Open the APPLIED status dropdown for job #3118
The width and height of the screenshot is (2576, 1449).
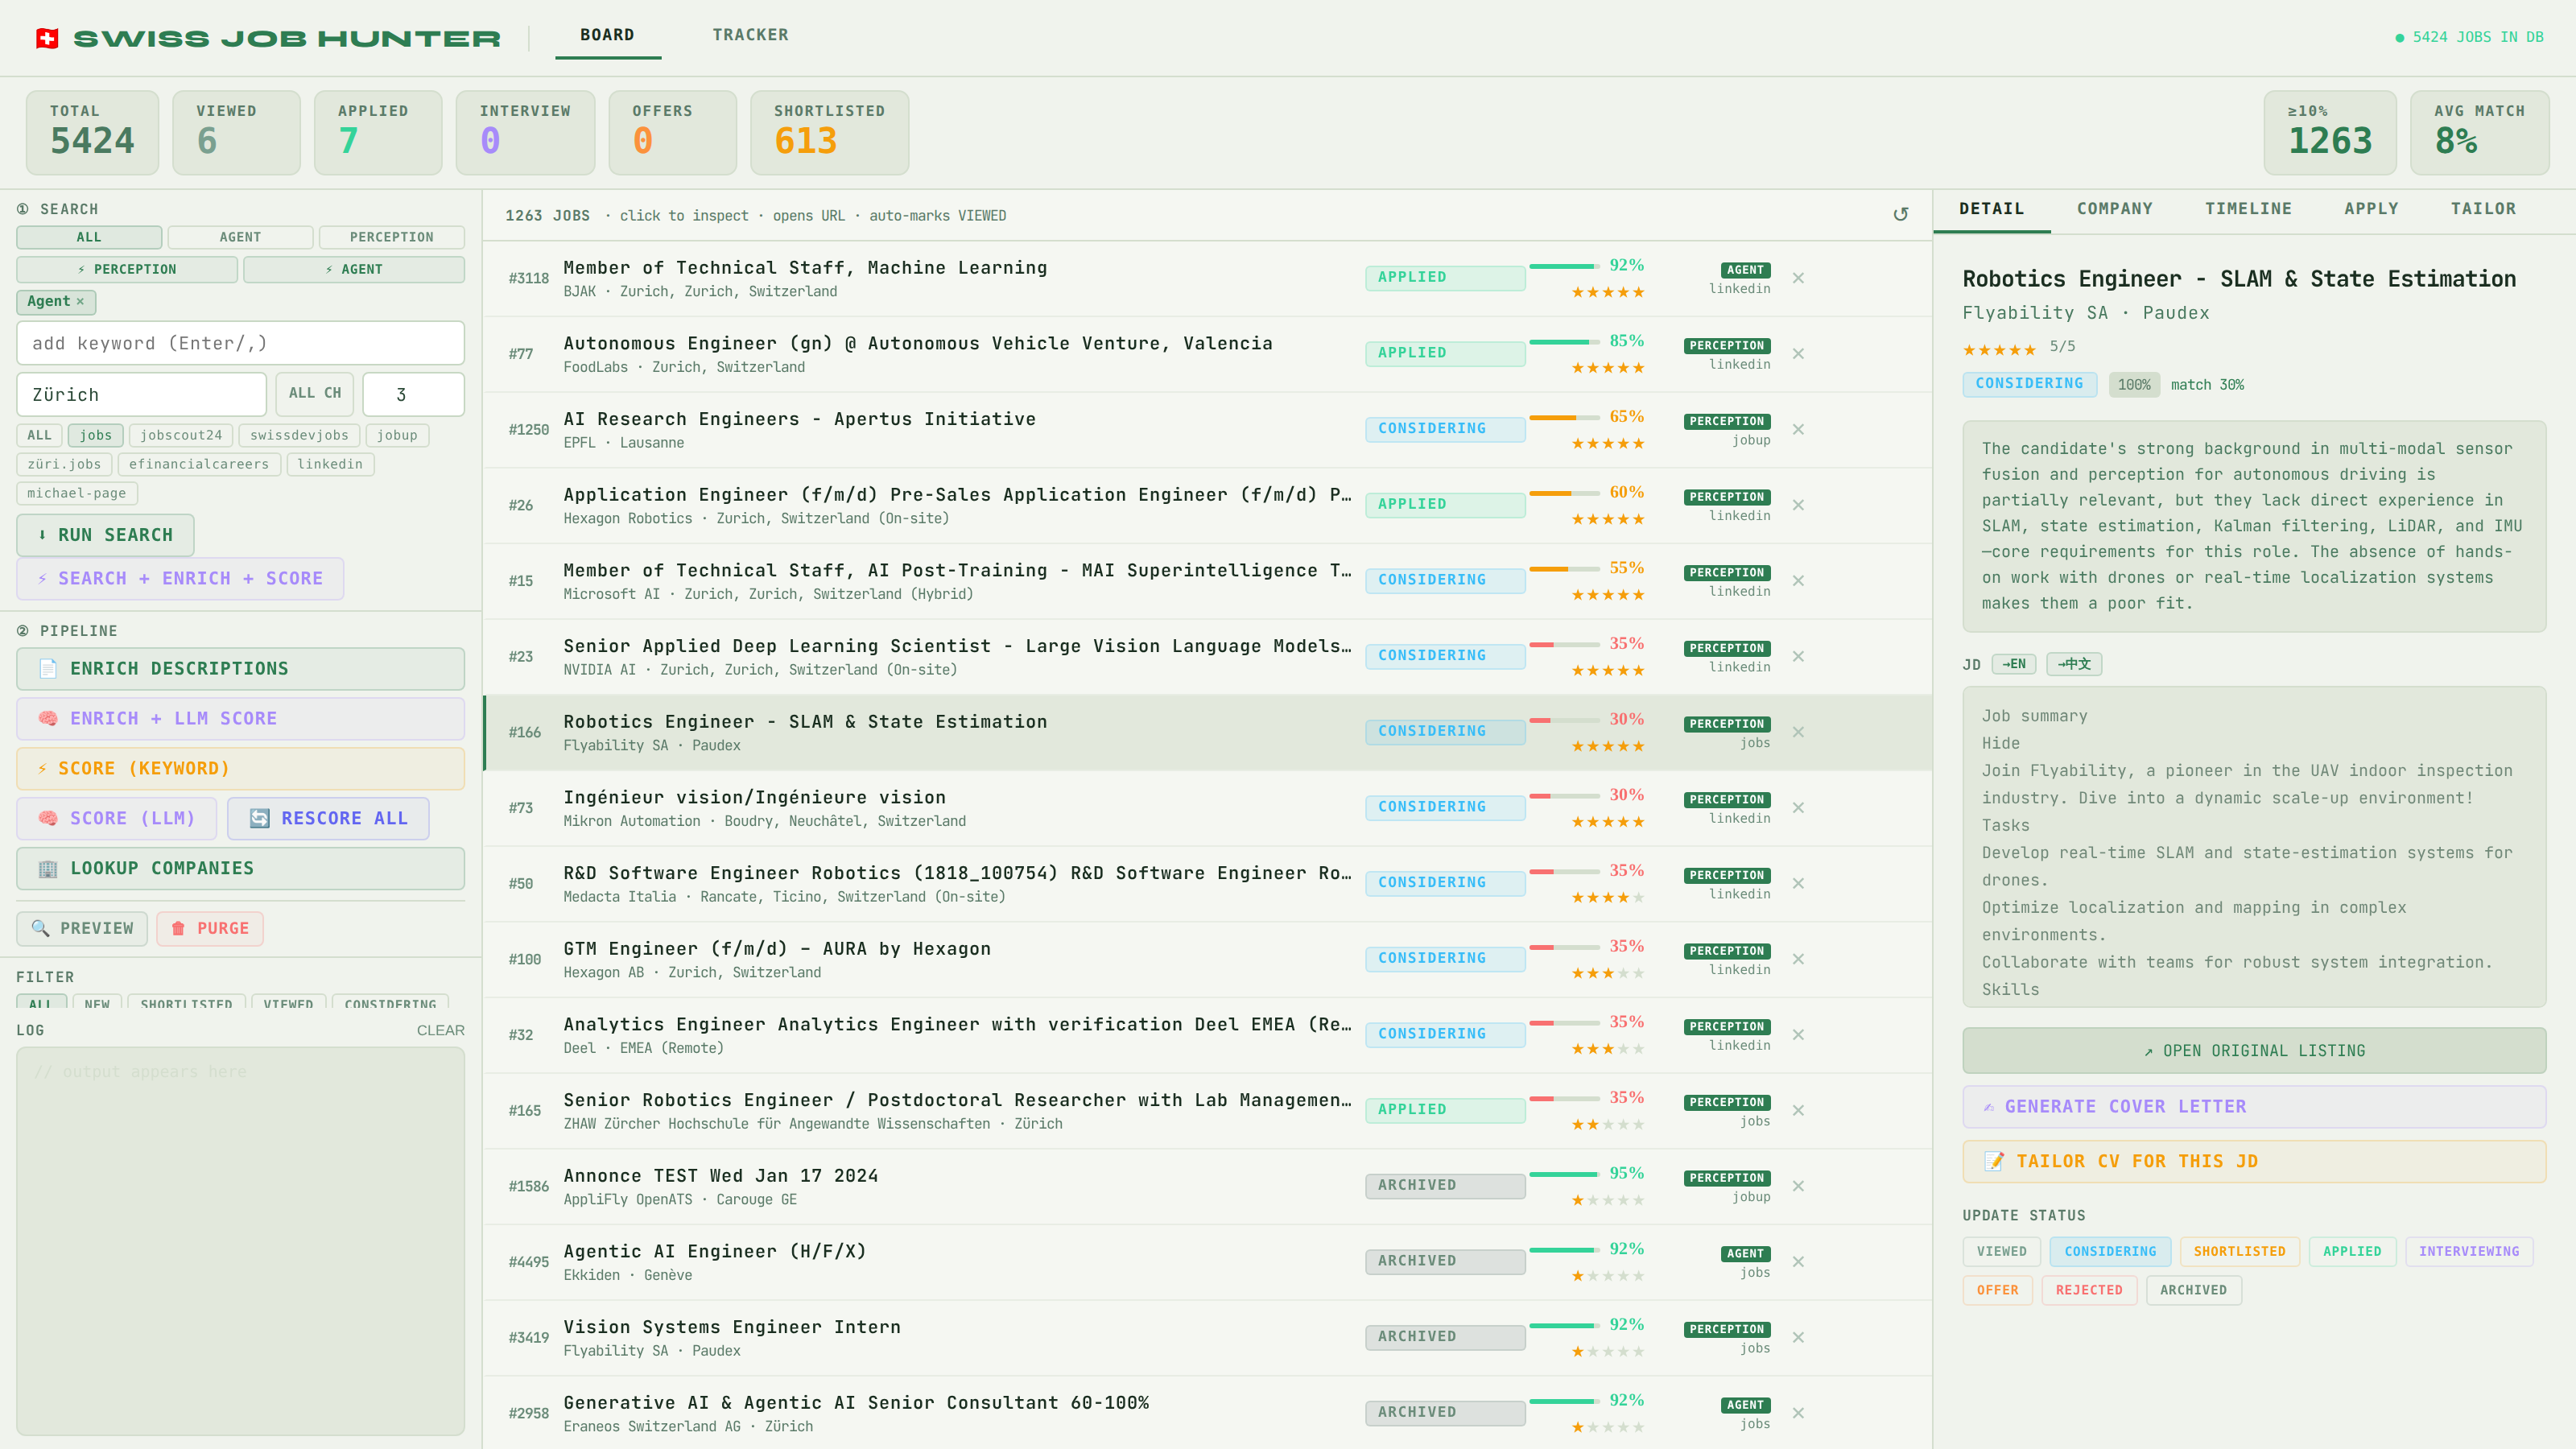tap(1445, 278)
